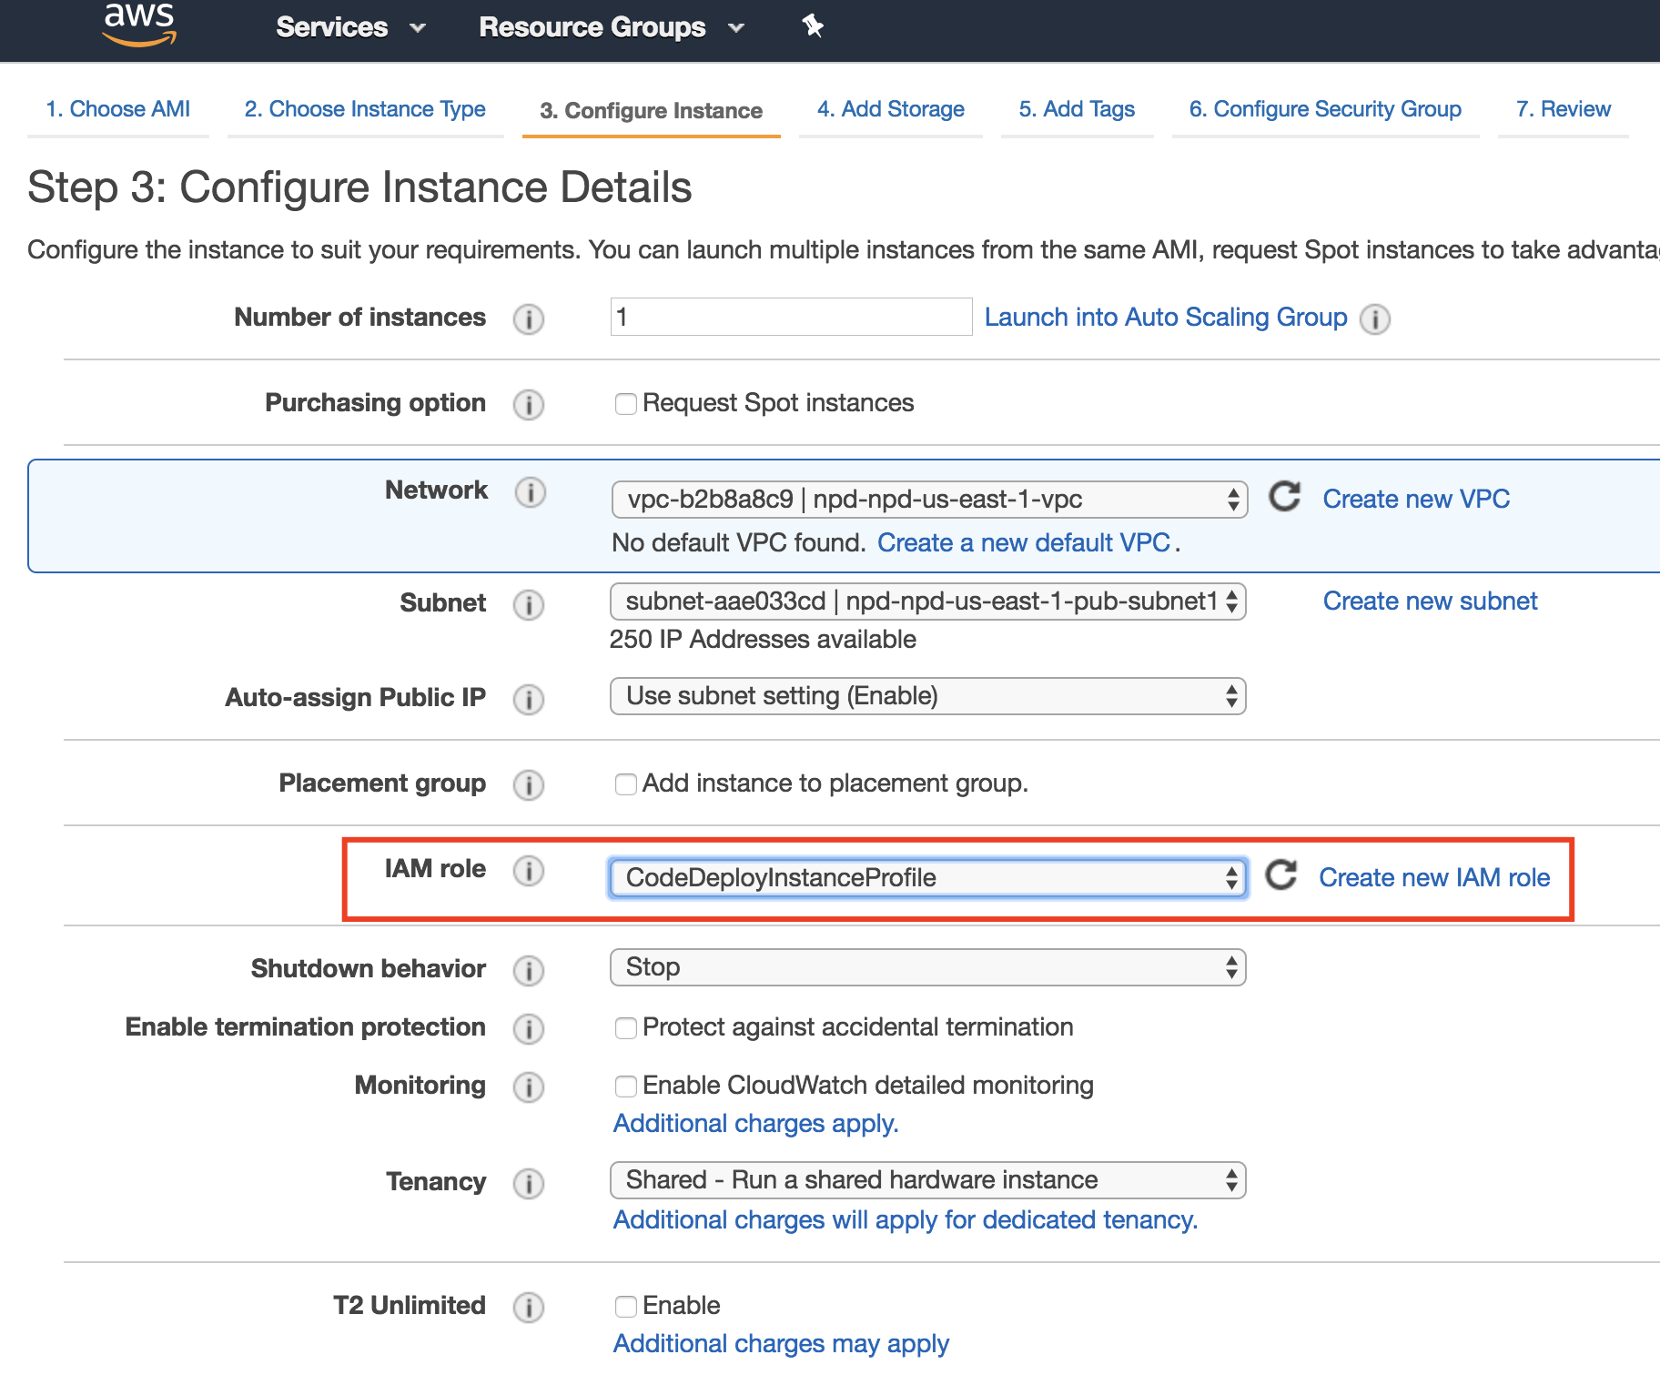1660x1385 pixels.
Task: Click the AWS logo home icon
Action: [139, 23]
